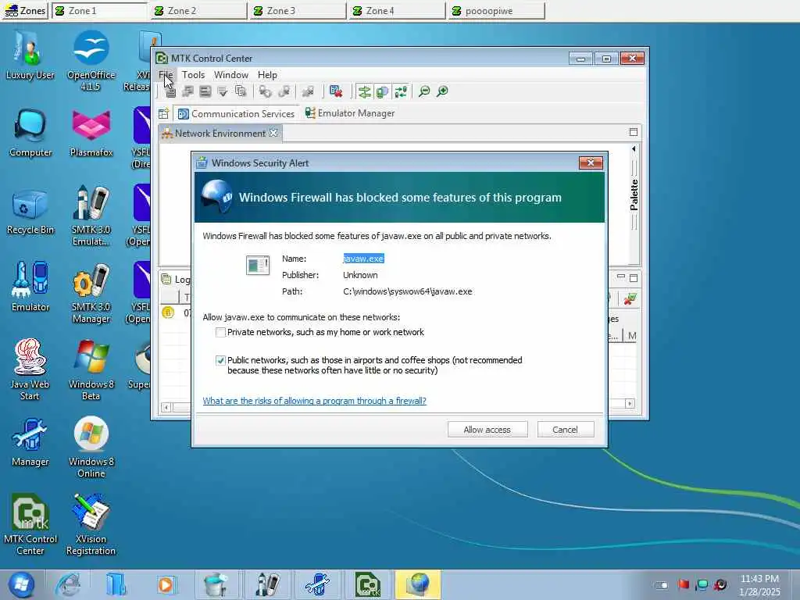Select the Zone 4 tab

(397, 11)
